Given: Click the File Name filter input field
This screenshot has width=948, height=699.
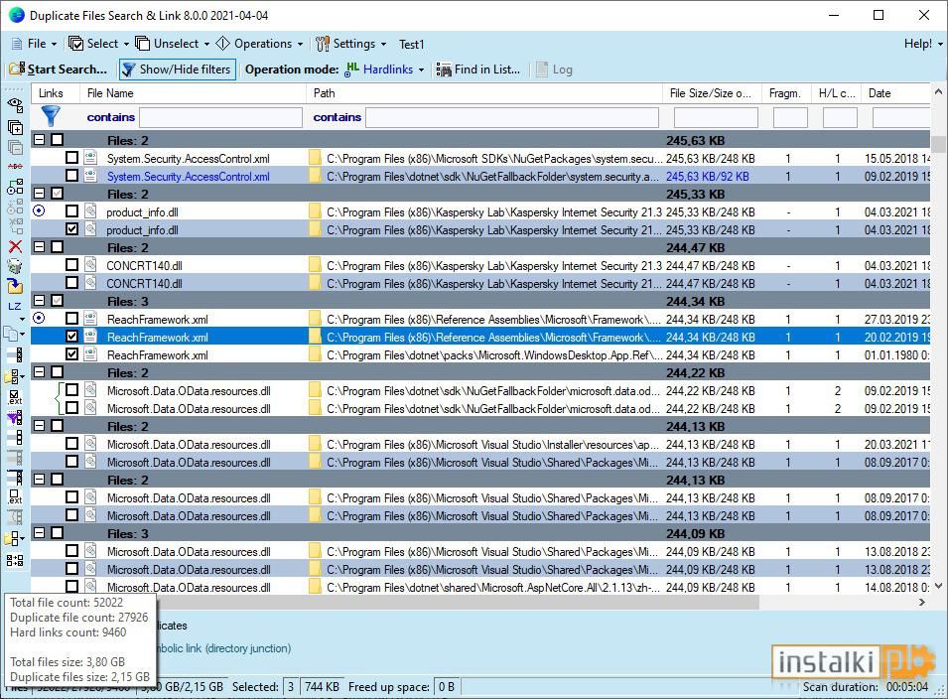Looking at the screenshot, I should coord(220,117).
